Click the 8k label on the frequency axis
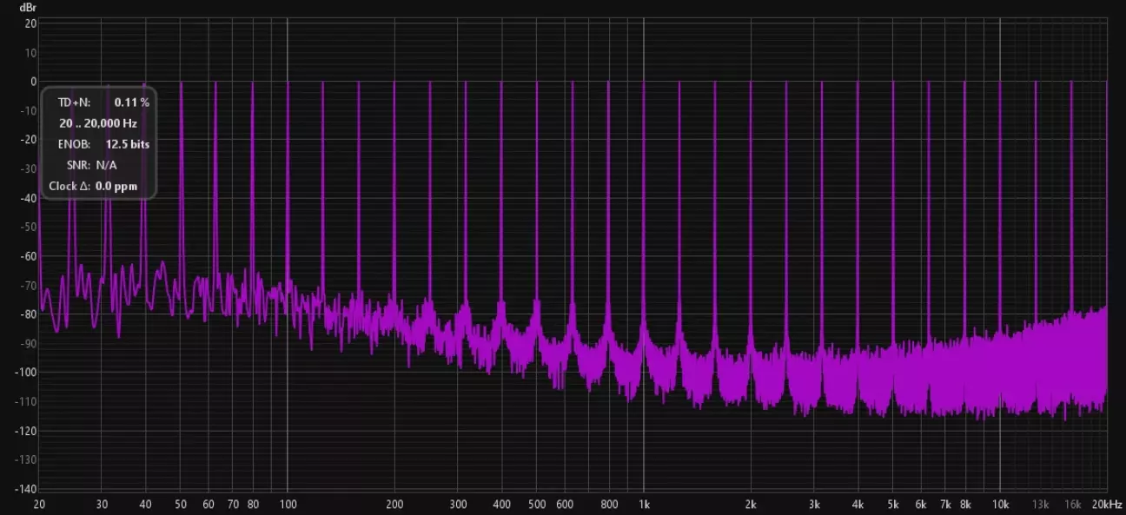Screen dimensions: 1126x515 pos(964,505)
